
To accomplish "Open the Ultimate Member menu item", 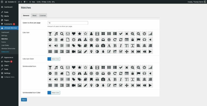I will pos(9,28).
